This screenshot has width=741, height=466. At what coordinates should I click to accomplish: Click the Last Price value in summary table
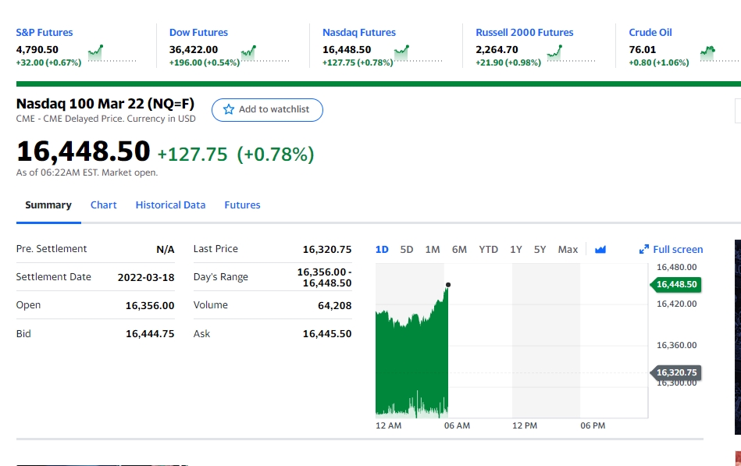pyautogui.click(x=327, y=250)
